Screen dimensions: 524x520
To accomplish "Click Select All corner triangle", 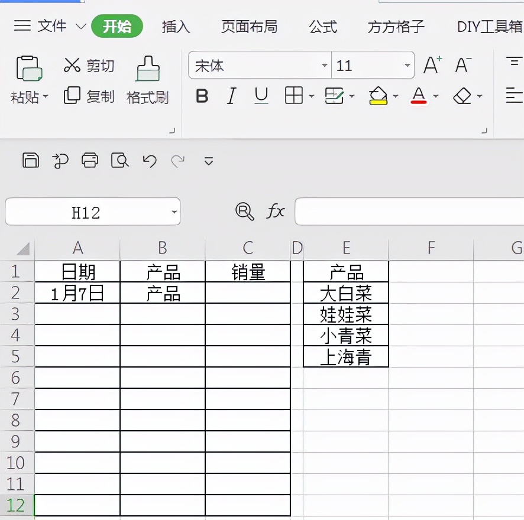I will (x=23, y=249).
